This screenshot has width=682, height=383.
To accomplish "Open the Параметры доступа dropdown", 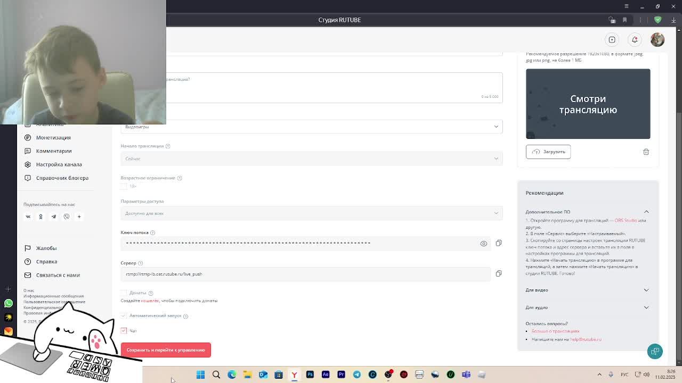I will [x=312, y=213].
